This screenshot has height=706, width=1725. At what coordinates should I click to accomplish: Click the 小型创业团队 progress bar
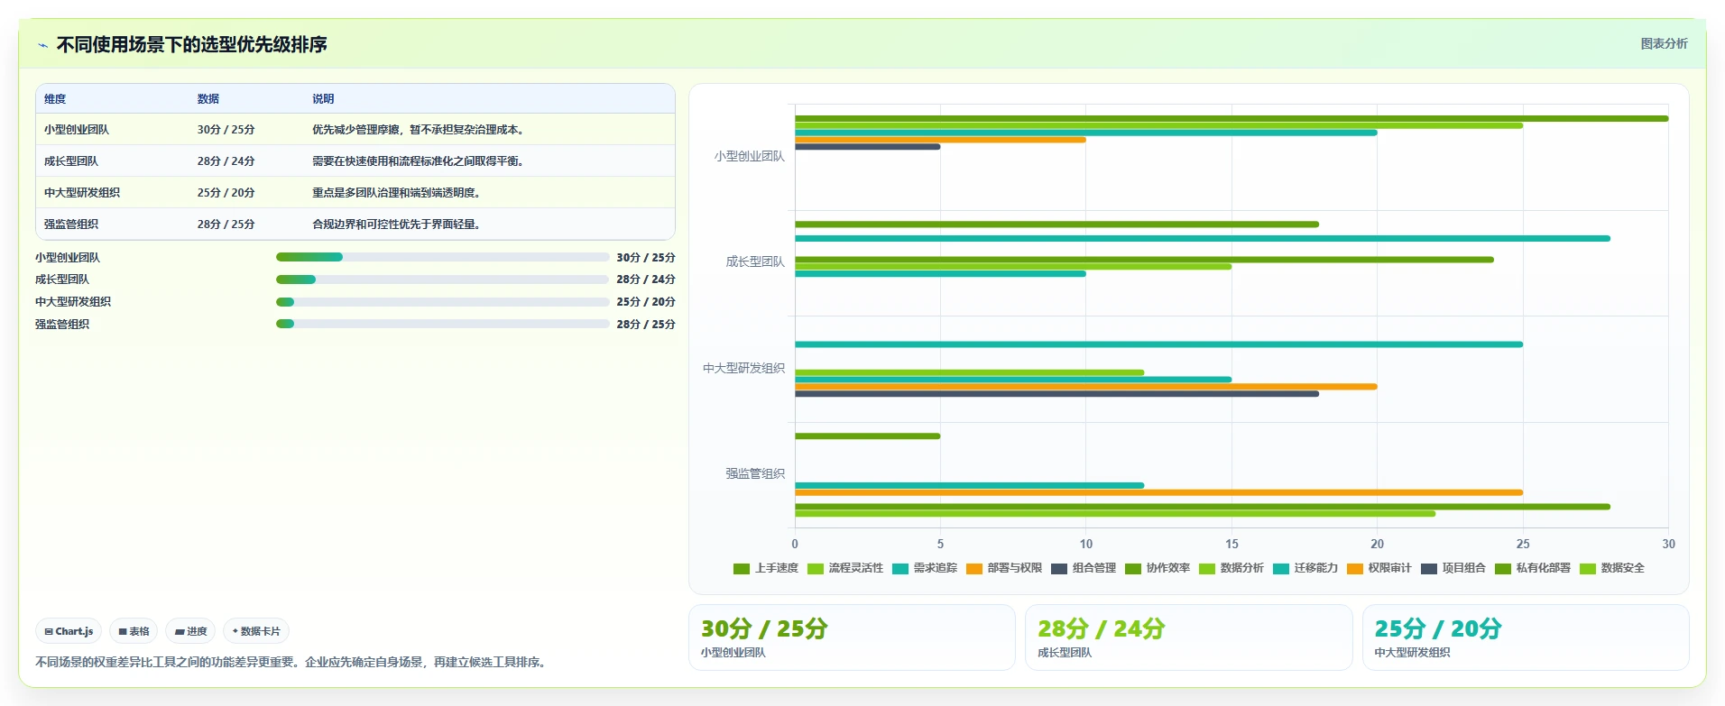click(x=442, y=257)
